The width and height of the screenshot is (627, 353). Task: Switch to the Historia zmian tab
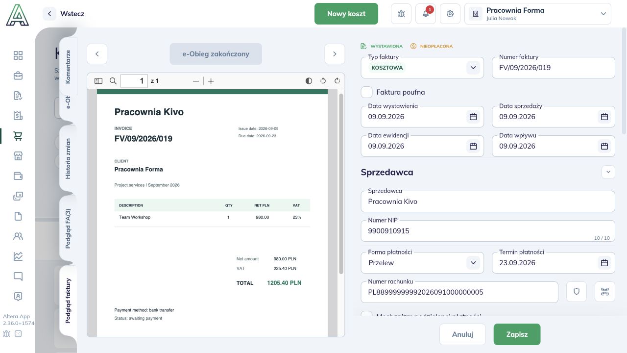coord(68,158)
